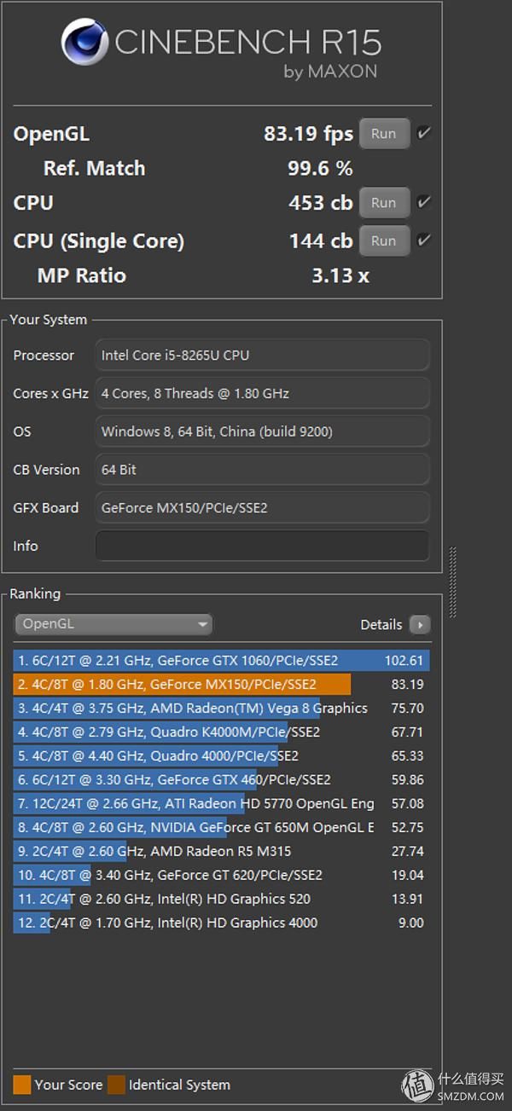Select the Quadro 4000 ranking row

click(222, 755)
